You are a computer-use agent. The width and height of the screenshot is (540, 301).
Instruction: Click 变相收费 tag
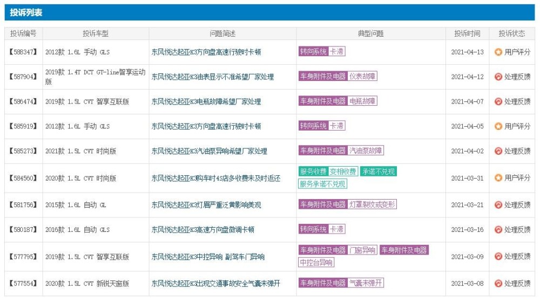[343, 172]
